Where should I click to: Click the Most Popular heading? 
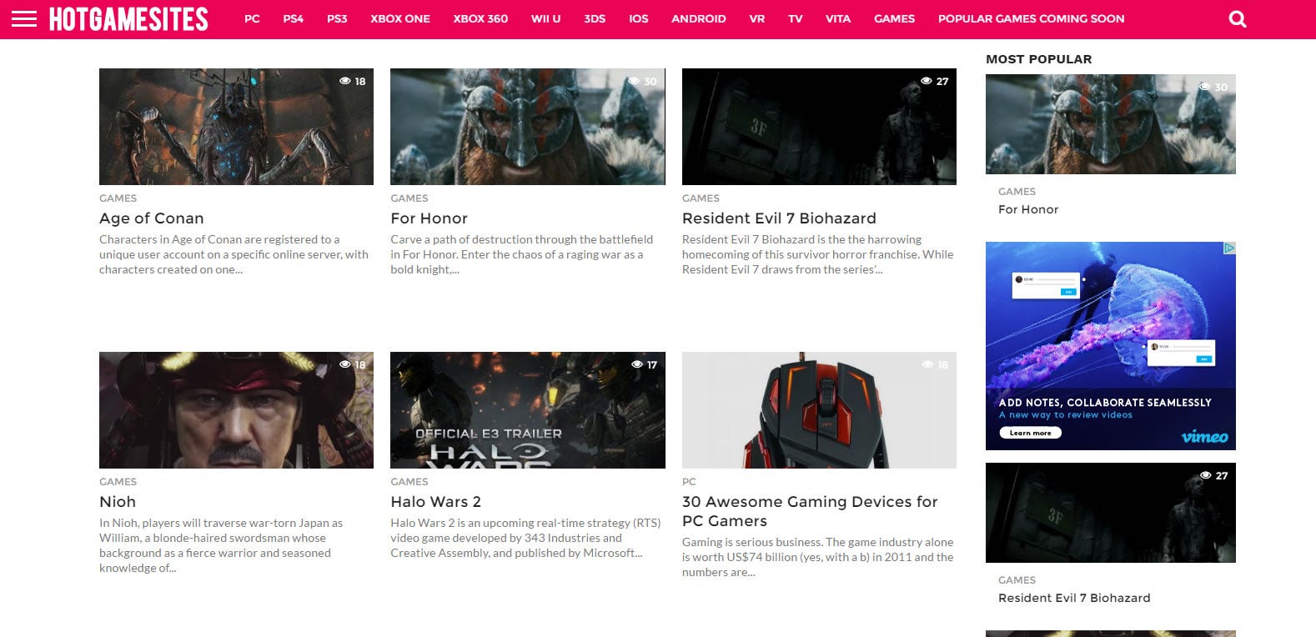tap(1038, 59)
